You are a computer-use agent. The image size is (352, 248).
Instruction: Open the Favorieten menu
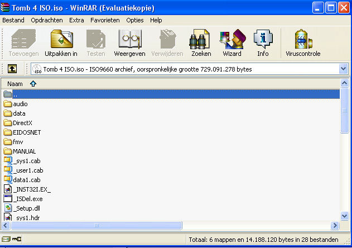point(105,20)
